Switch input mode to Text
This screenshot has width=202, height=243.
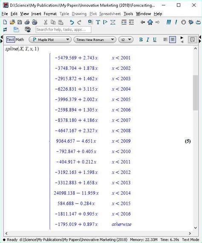[x=11, y=40]
